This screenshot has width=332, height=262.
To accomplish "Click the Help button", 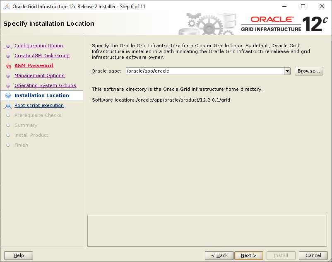I will point(19,255).
